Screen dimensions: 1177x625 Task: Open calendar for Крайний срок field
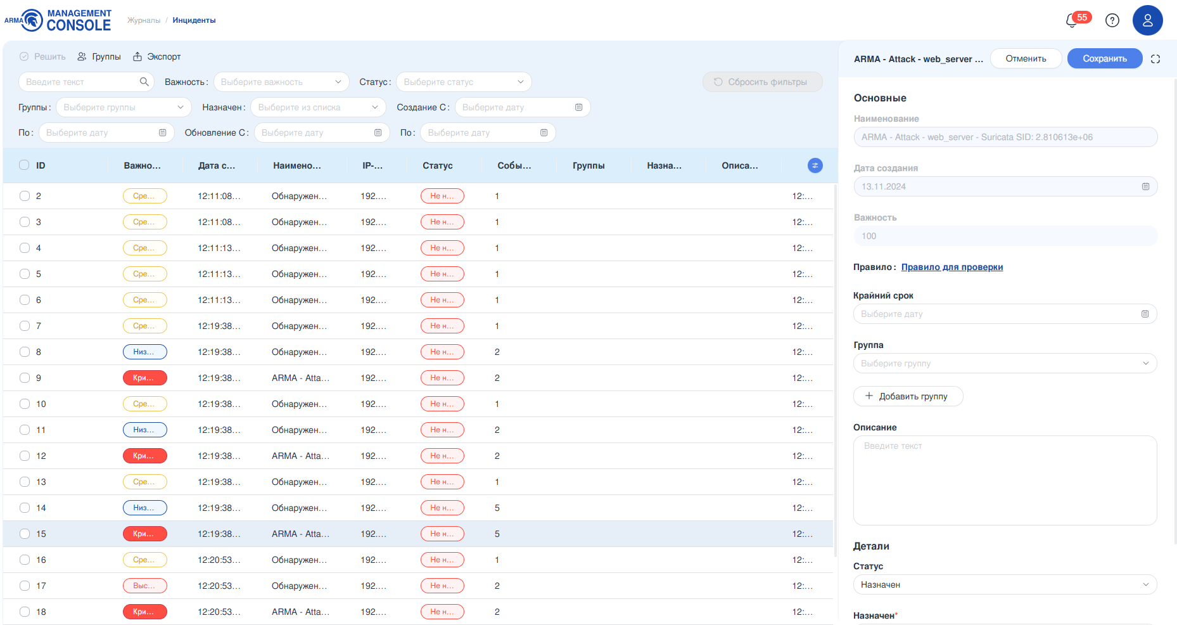click(x=1144, y=314)
